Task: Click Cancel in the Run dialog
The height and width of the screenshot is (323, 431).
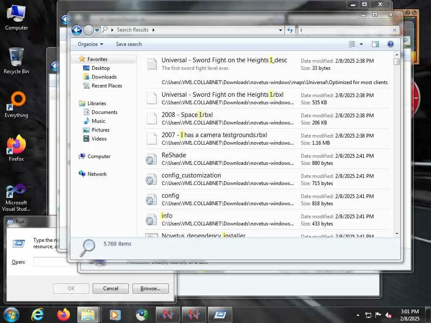Action: (x=111, y=289)
